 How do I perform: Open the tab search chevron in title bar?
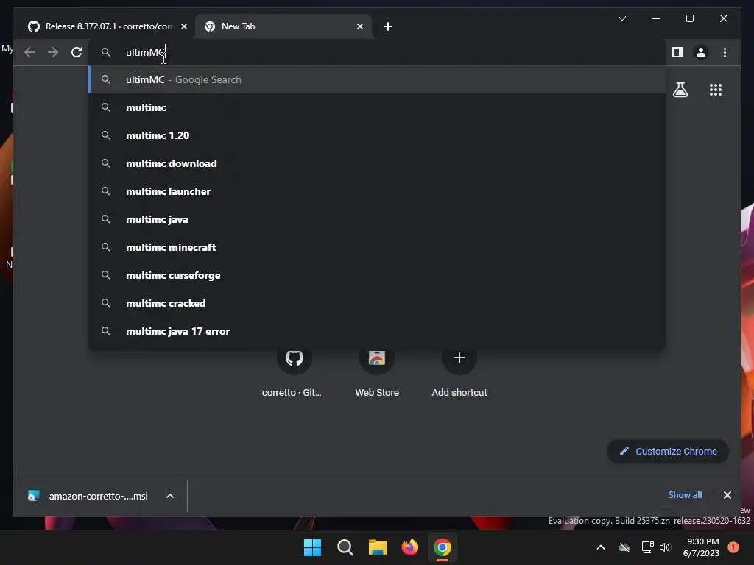coord(621,18)
